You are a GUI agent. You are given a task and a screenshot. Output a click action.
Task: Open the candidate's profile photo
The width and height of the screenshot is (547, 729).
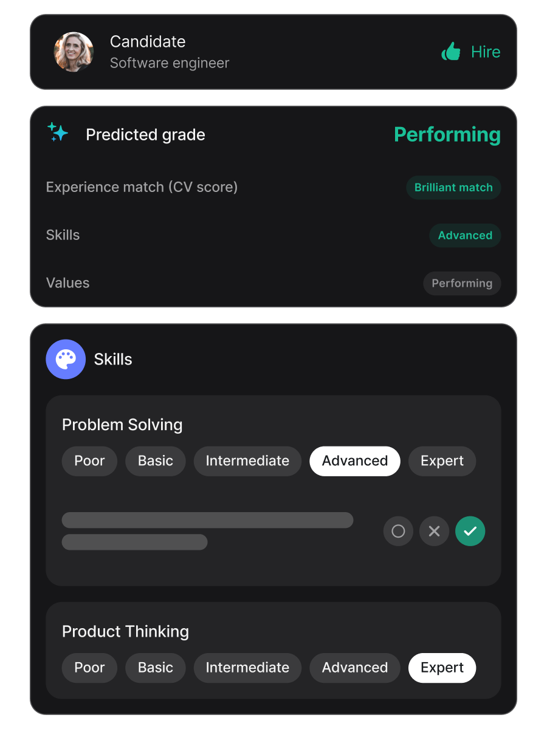(74, 52)
